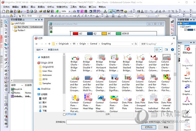Click the file name input field
This screenshot has height=131, width=196.
click(103, 122)
